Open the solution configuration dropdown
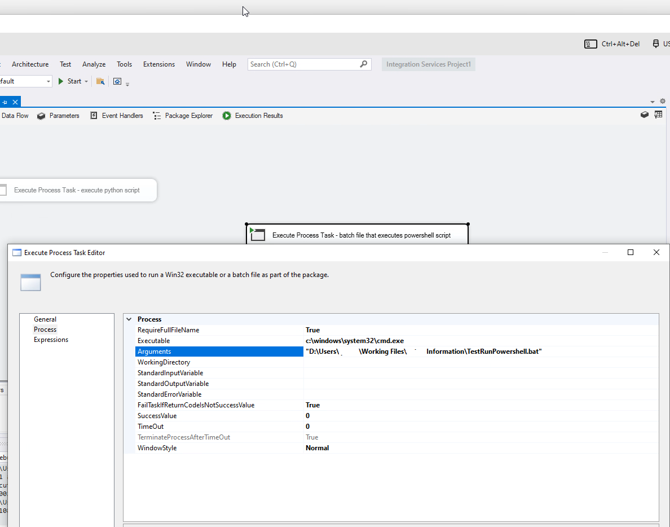The height and width of the screenshot is (527, 670). coord(47,81)
